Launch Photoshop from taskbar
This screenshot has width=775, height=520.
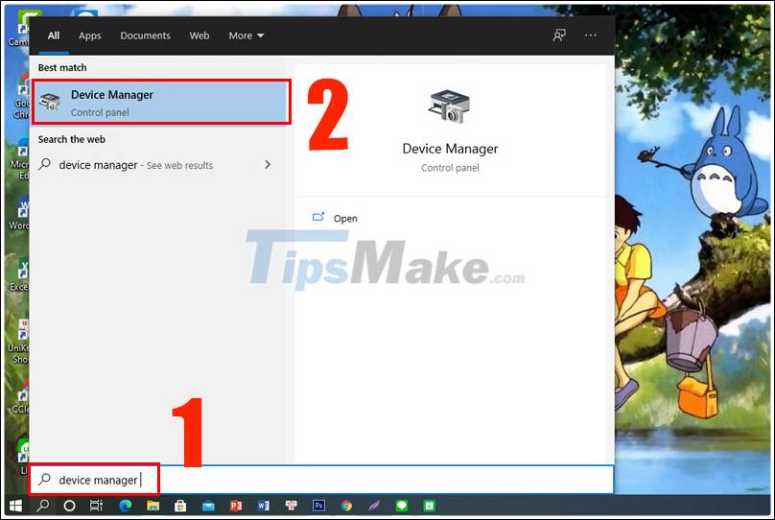coord(318,506)
